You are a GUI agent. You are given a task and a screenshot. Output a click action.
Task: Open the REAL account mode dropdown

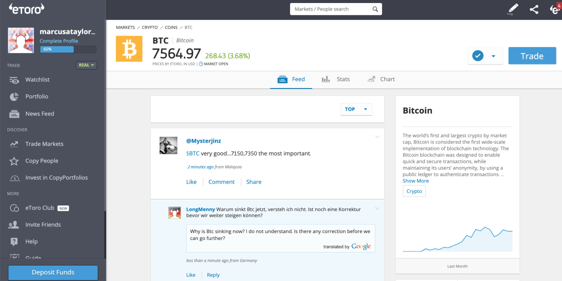click(86, 65)
